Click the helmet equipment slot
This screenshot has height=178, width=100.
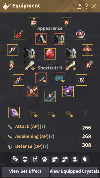(x=34, y=23)
